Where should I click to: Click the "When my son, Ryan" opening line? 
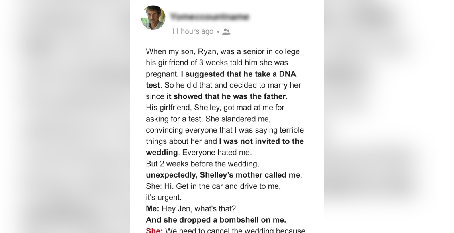(x=223, y=51)
